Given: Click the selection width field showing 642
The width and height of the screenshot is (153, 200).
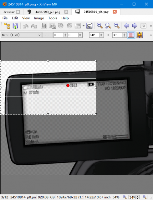Looking at the screenshot, I should pos(94,35).
